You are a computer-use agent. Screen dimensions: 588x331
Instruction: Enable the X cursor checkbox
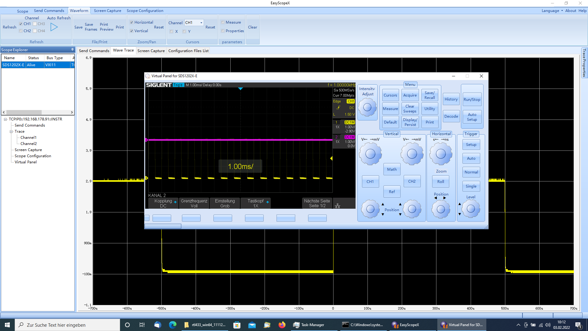(x=171, y=32)
